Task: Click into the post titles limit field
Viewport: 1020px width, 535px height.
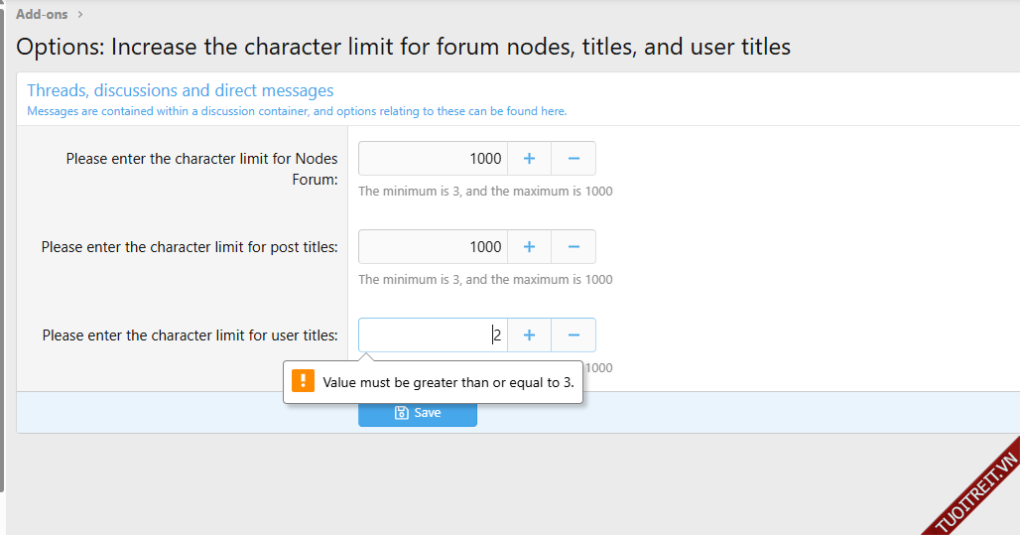Action: [x=433, y=247]
